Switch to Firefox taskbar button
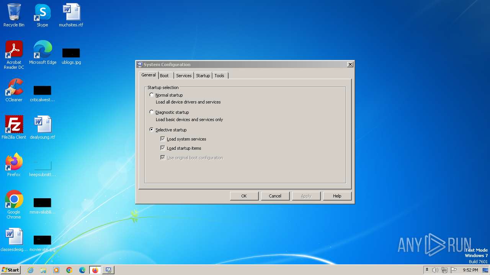 (x=95, y=270)
